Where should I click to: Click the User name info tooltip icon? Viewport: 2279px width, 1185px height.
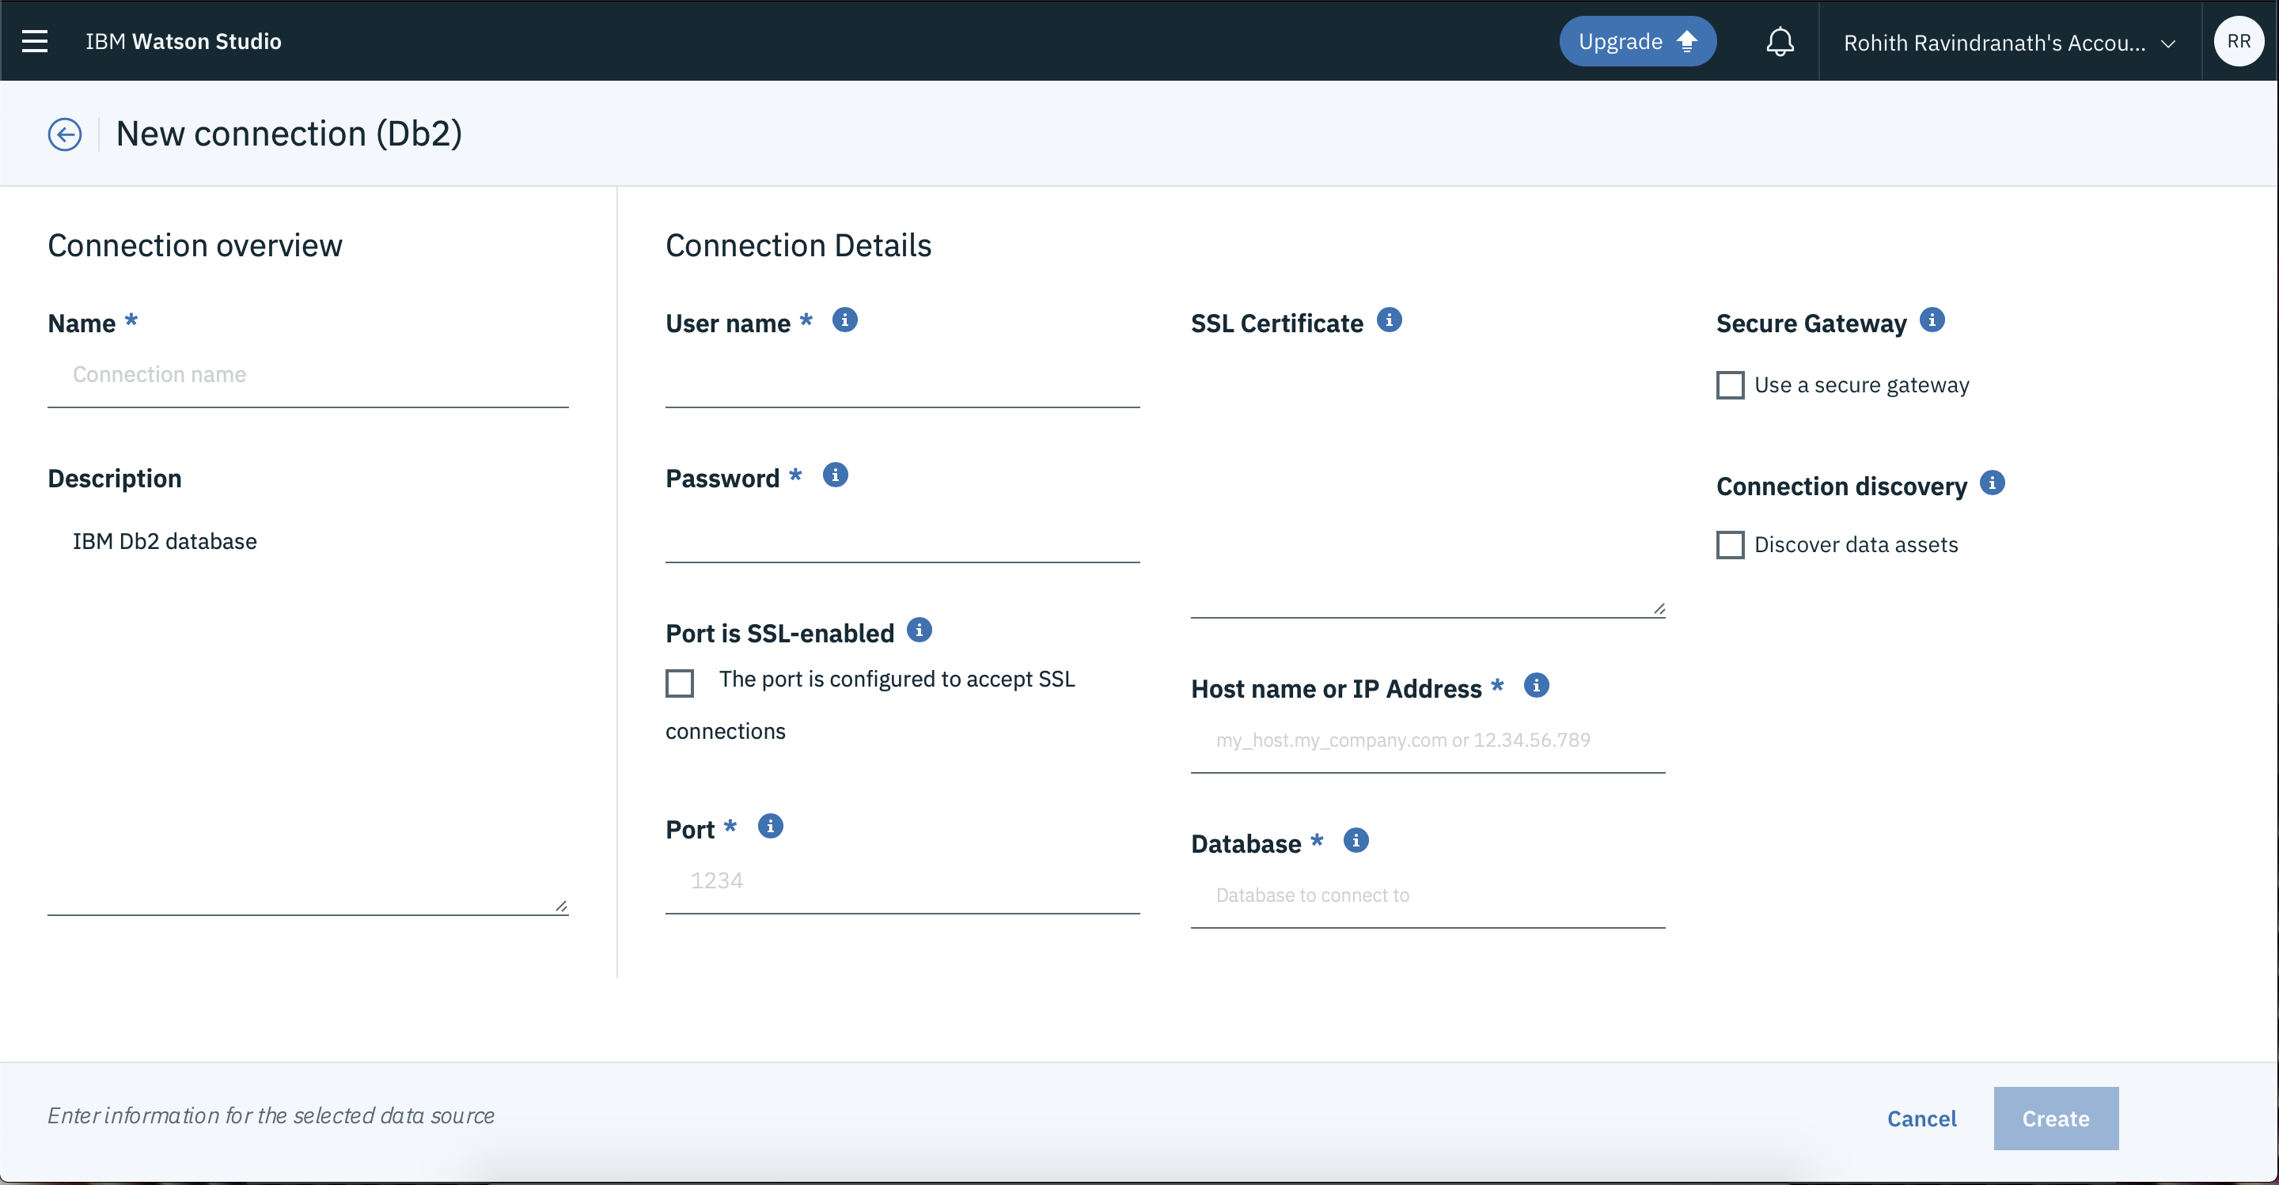844,320
